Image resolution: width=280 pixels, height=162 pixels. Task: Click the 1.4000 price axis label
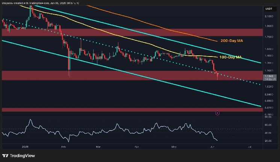269,56
